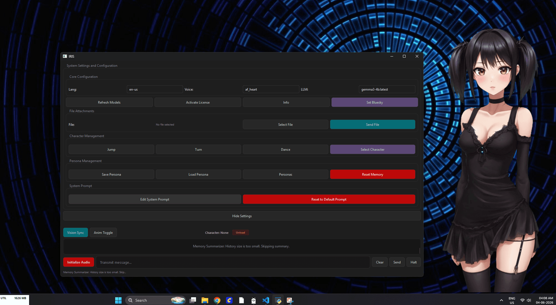556x305 pixels.
Task: Open Select Character button
Action: (x=373, y=149)
